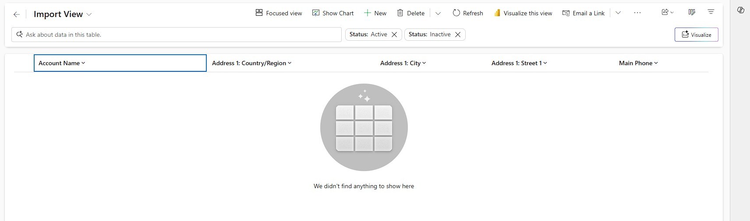
Task: Remove the Status: Active filter chip
Action: tap(394, 35)
